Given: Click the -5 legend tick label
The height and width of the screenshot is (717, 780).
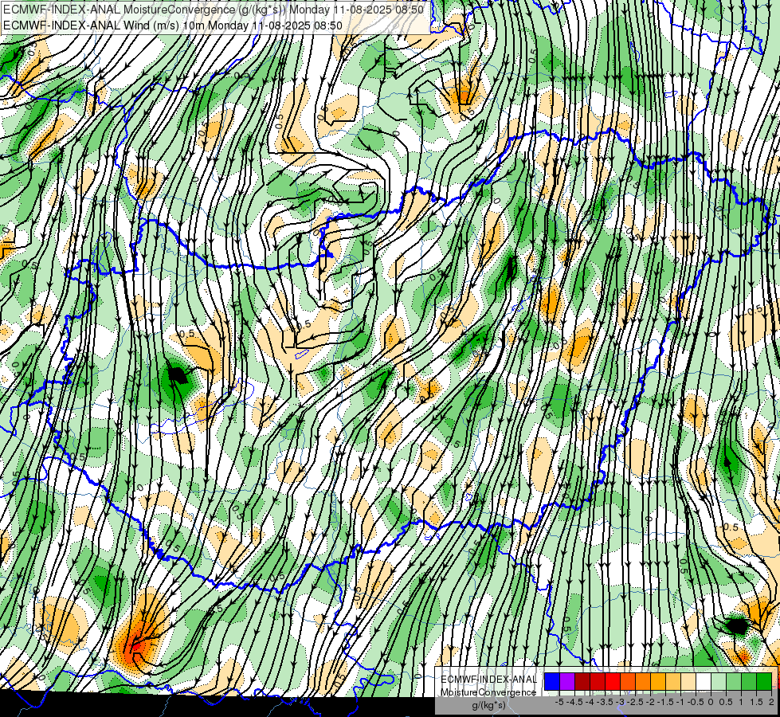Looking at the screenshot, I should point(559,702).
